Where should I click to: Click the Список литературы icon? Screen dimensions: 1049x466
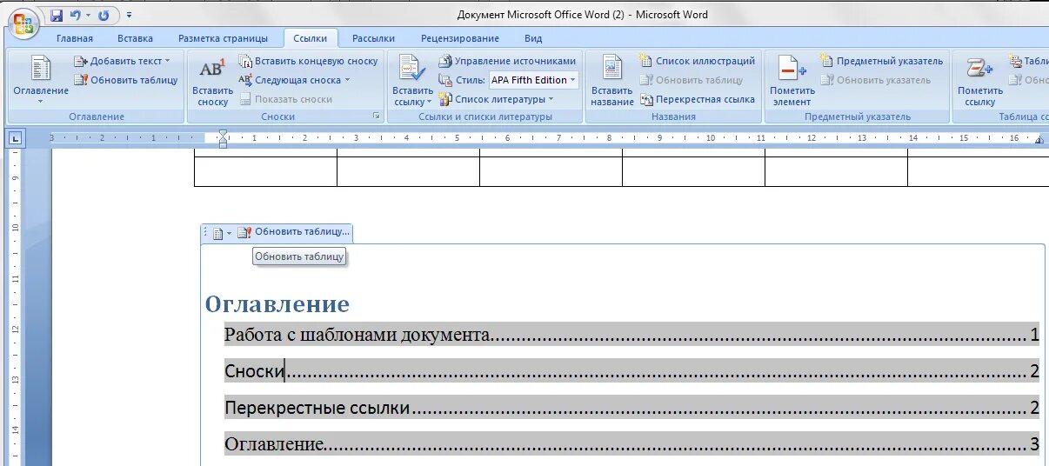[445, 99]
